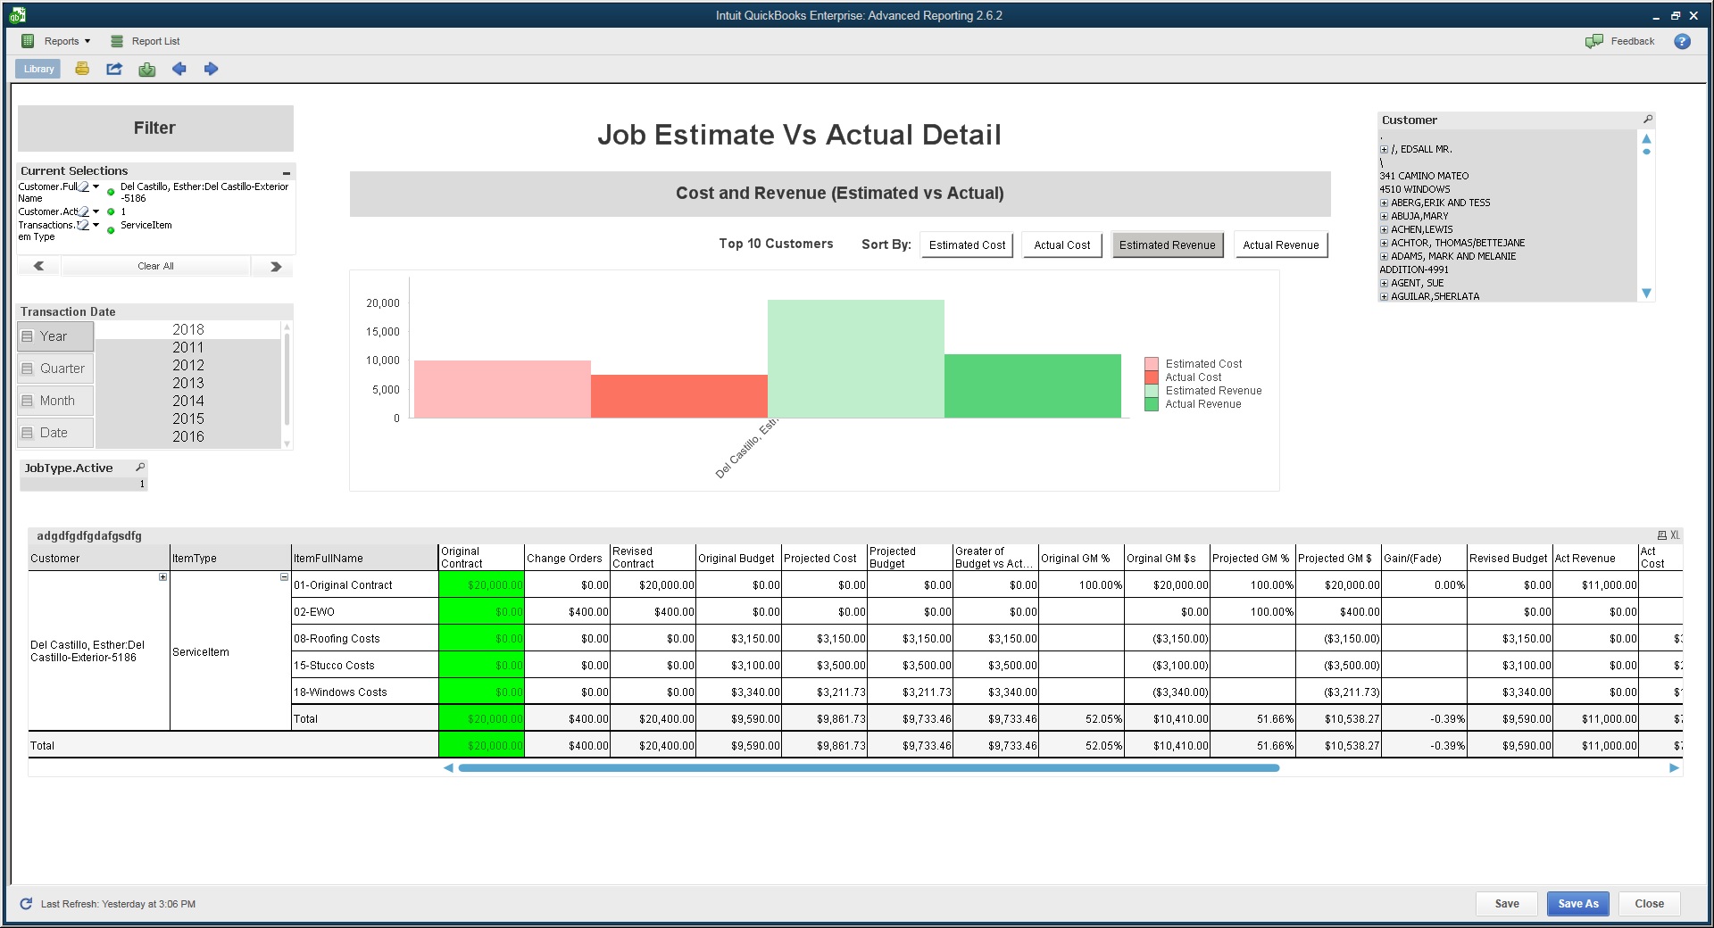Close the report with Close button
This screenshot has width=1714, height=928.
(x=1649, y=904)
